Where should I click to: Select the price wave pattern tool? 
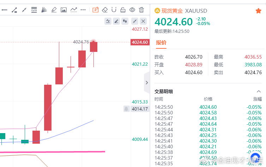pyautogui.click(x=74, y=10)
